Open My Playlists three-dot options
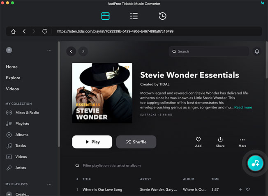This screenshot has height=196, width=268. click(x=49, y=184)
